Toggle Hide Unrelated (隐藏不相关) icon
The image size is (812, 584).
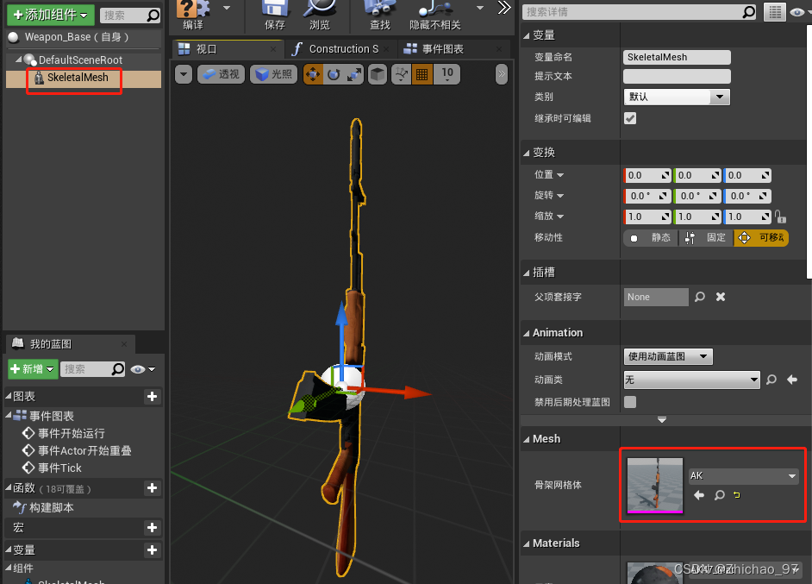click(x=435, y=15)
